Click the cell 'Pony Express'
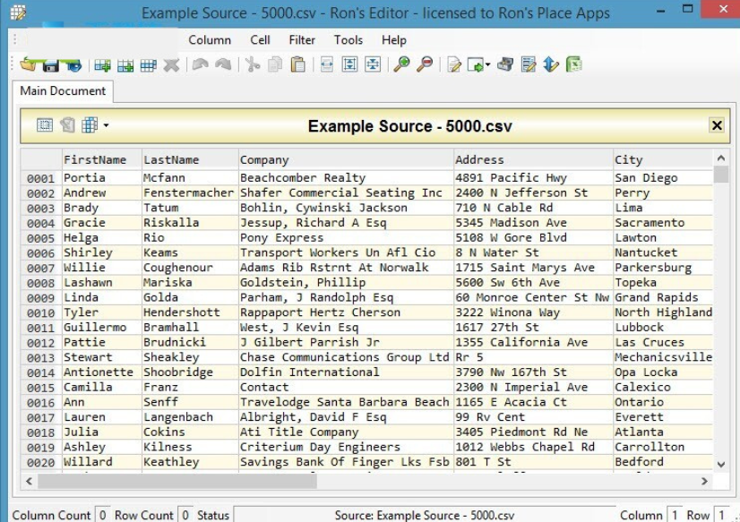Image resolution: width=740 pixels, height=522 pixels. click(x=346, y=237)
